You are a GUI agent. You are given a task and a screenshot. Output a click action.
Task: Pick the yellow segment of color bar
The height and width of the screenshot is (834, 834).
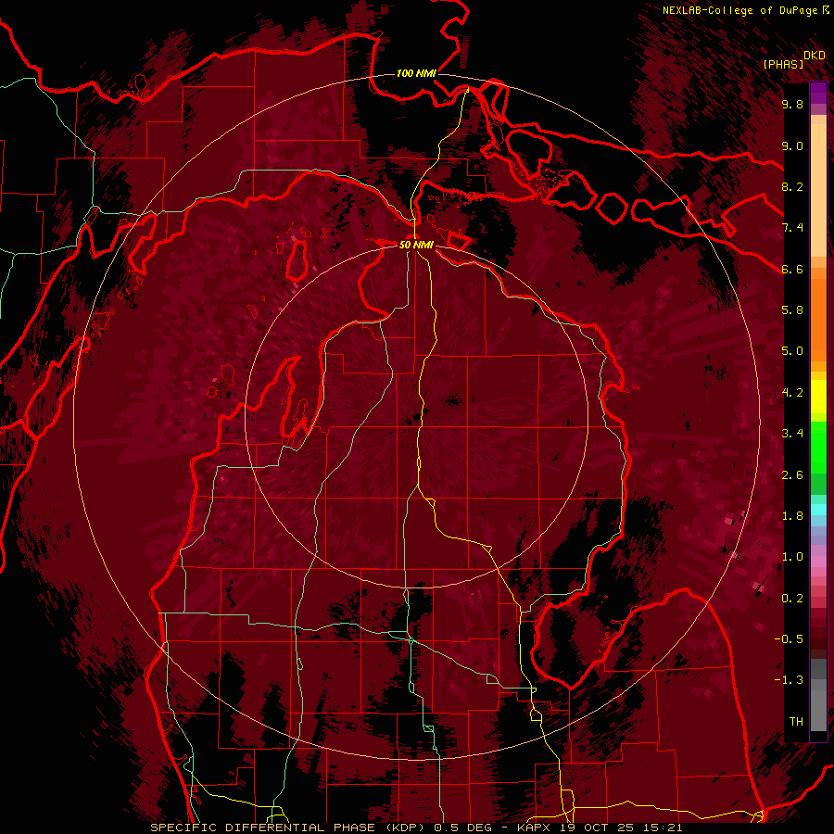(x=818, y=397)
